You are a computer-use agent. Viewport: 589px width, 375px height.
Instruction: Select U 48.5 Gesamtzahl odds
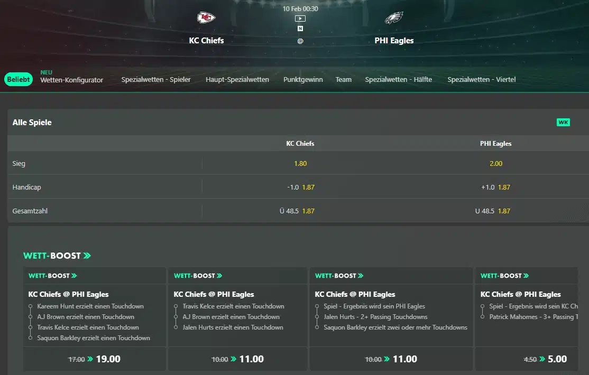coord(493,211)
